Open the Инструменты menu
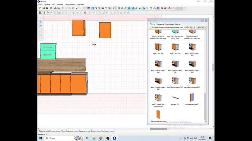The height and width of the screenshot is (141, 252). click(x=70, y=4)
